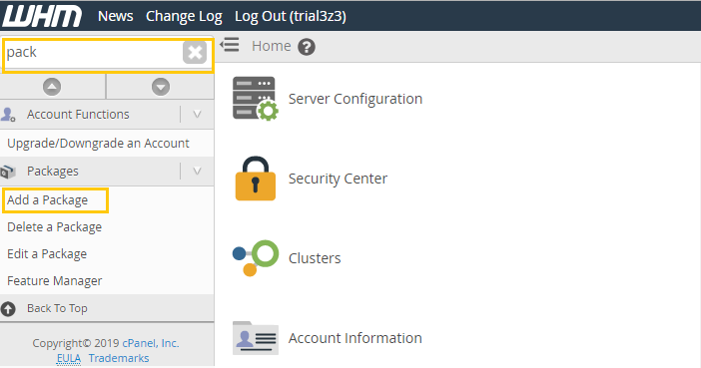Viewport: 701px width, 368px height.
Task: Click the WHM logo
Action: (x=43, y=16)
